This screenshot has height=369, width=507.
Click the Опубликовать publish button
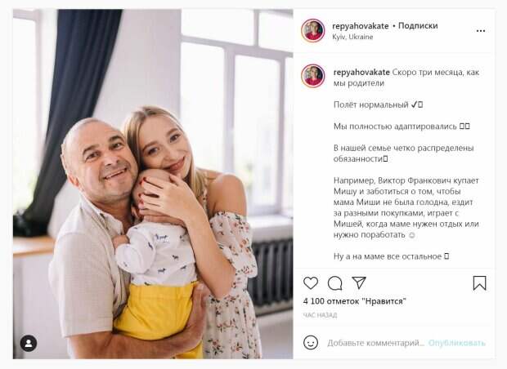(x=457, y=343)
